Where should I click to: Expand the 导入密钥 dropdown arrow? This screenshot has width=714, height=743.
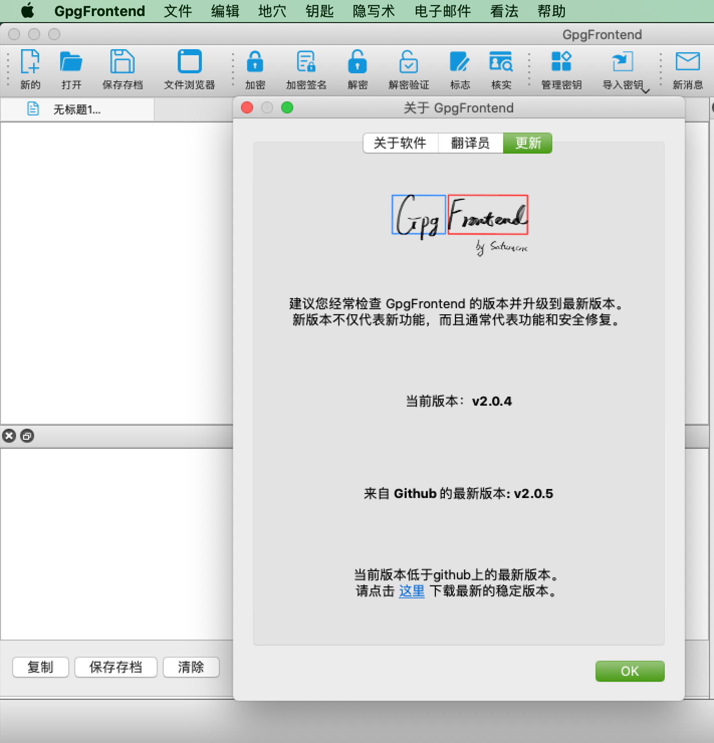tap(646, 90)
